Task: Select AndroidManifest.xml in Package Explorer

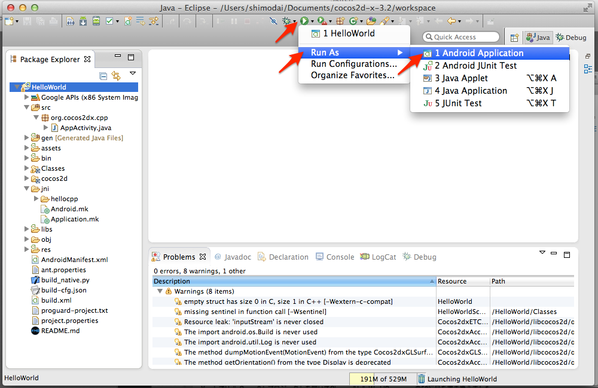Action: tap(74, 260)
